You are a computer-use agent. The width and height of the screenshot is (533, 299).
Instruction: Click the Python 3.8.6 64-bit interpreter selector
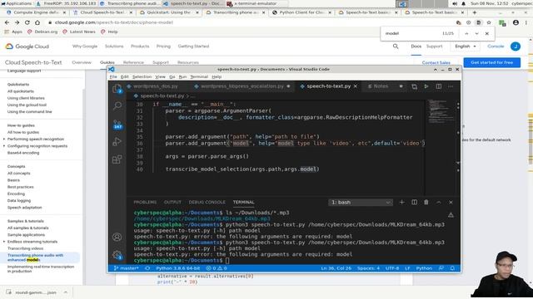tap(178, 268)
